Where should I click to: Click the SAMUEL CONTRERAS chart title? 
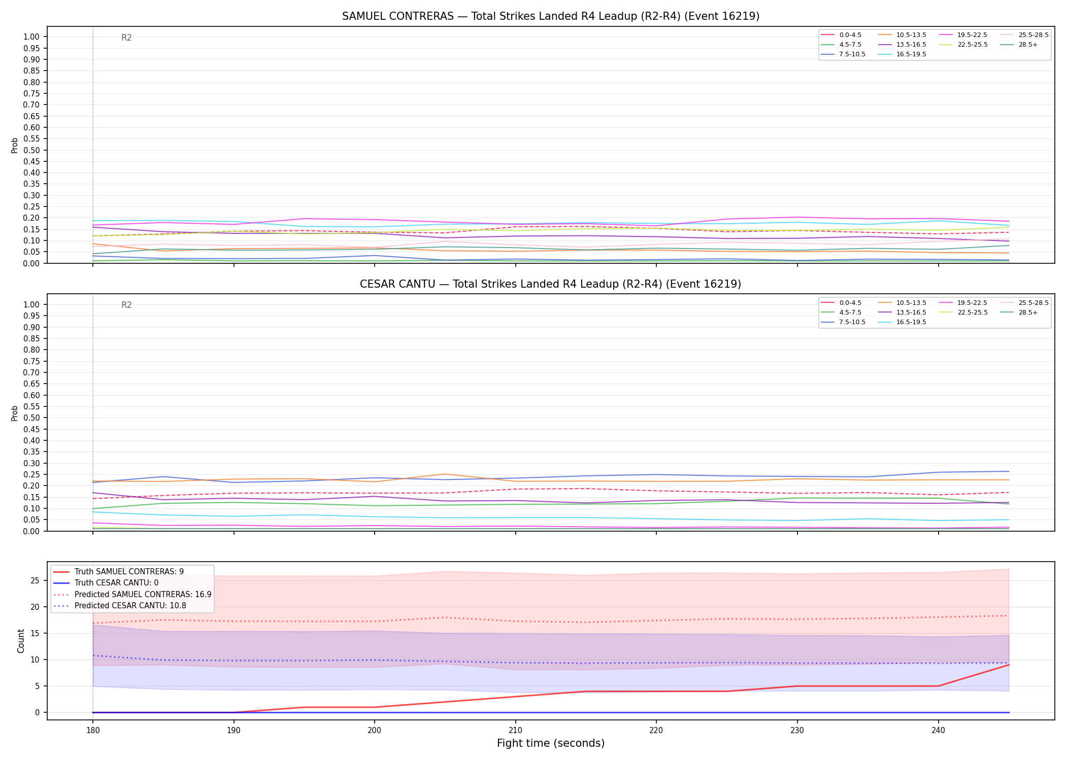click(551, 16)
